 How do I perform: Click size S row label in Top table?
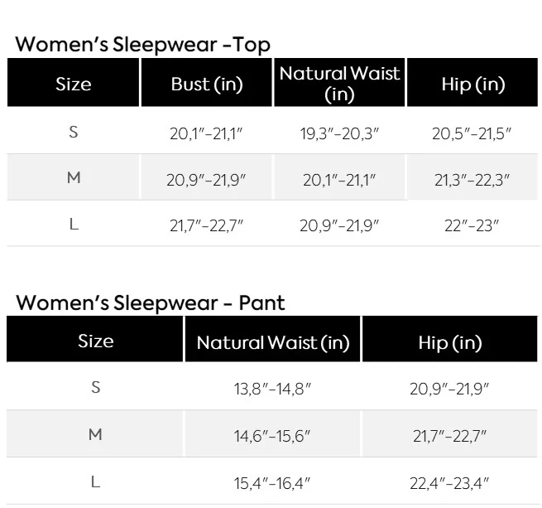pos(74,132)
